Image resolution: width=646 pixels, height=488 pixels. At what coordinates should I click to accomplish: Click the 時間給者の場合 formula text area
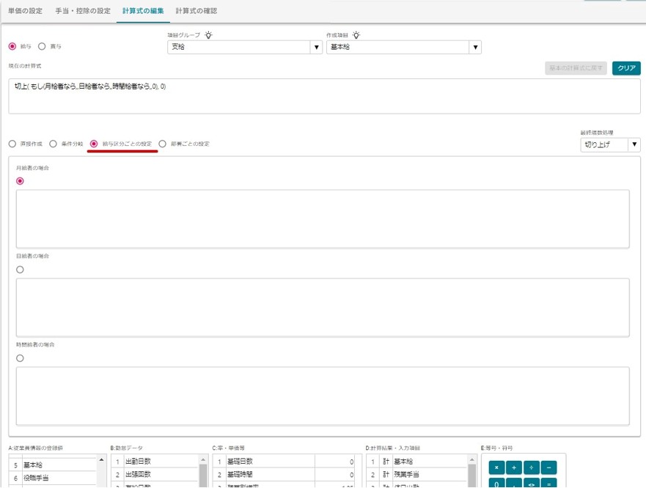pyautogui.click(x=323, y=396)
